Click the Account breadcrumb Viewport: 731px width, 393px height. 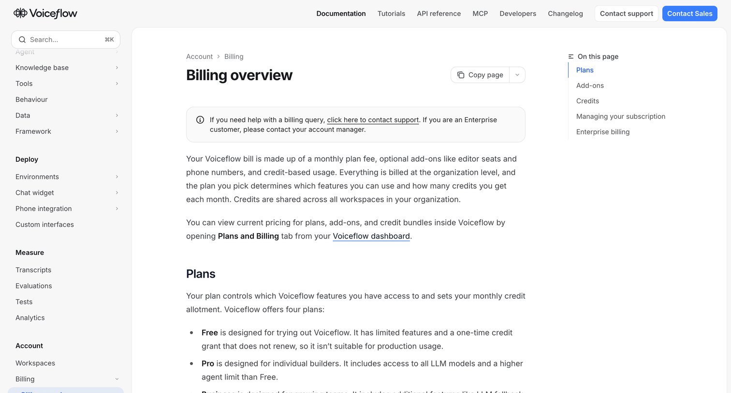199,56
